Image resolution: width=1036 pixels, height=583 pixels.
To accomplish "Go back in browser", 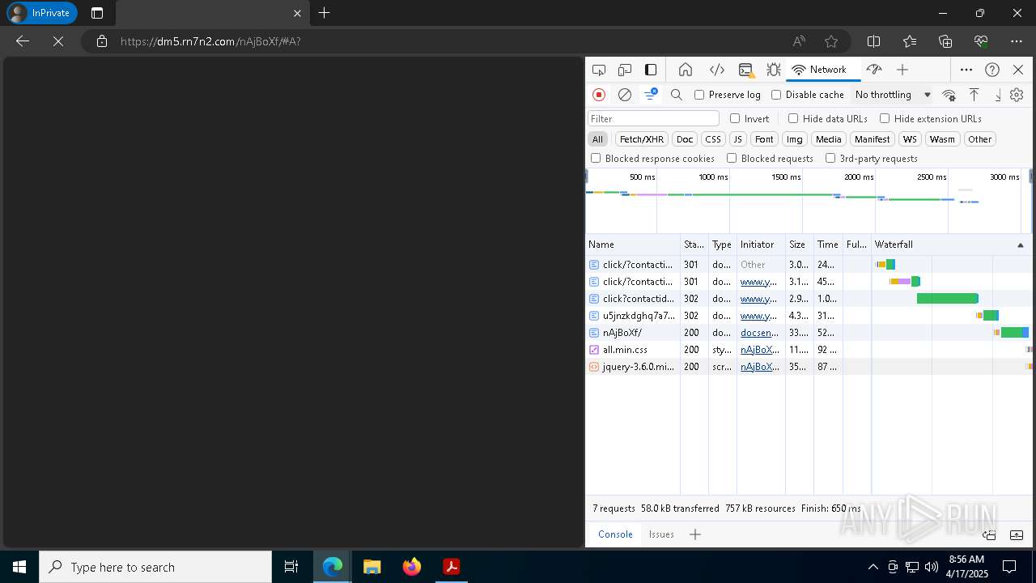I will coord(23,41).
